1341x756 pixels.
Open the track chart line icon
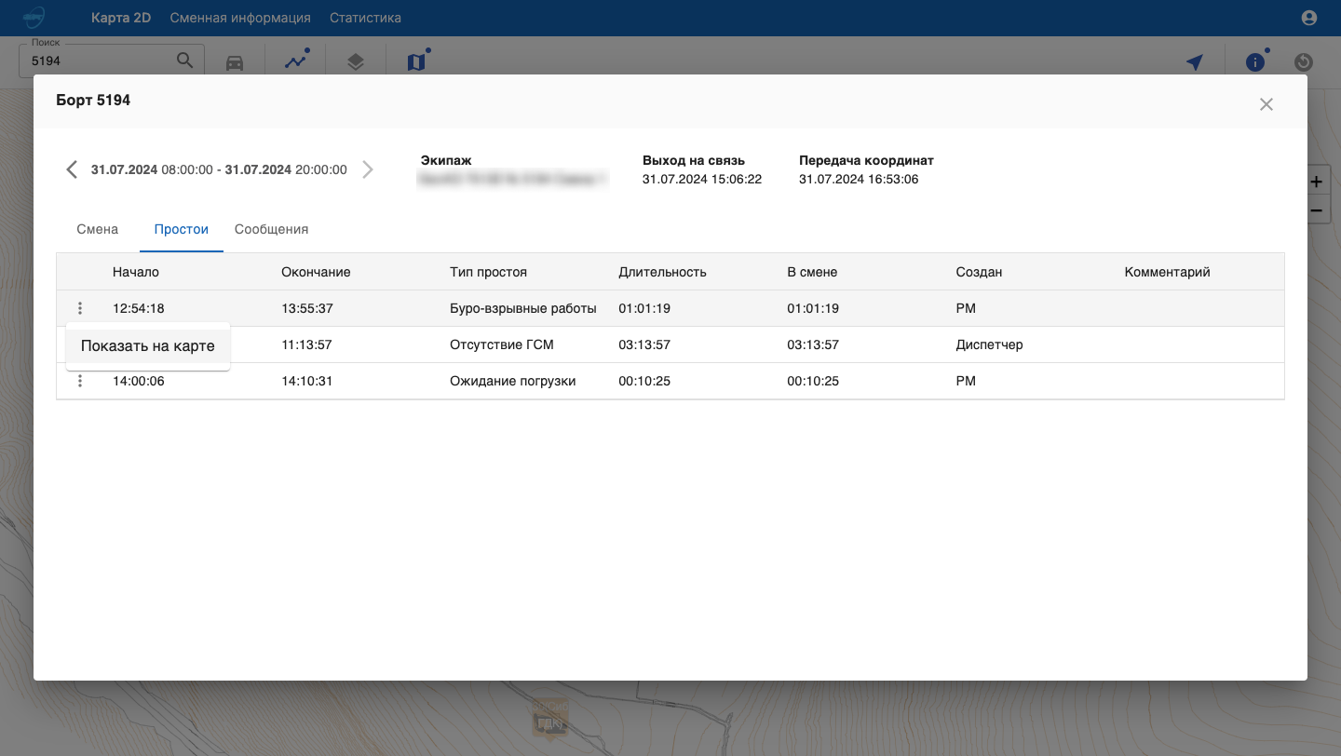(296, 61)
